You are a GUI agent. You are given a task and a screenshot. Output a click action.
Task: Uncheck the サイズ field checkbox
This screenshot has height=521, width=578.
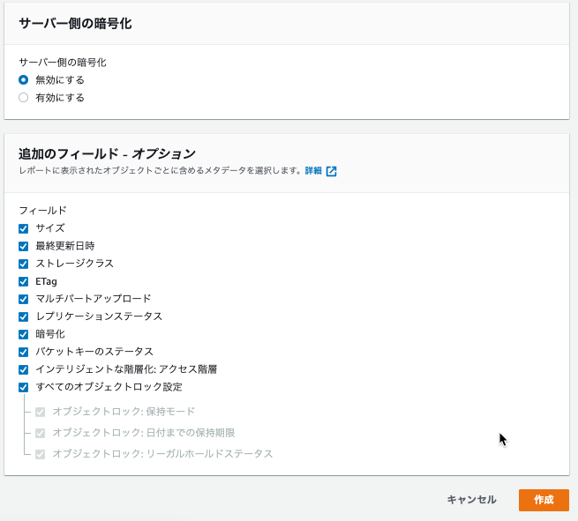point(23,228)
